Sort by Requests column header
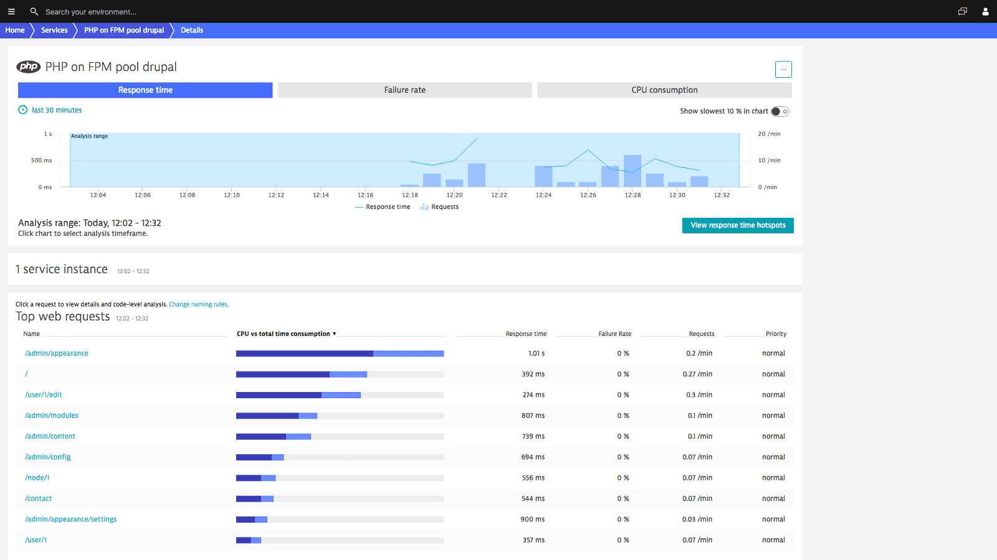Viewport: 997px width, 560px height. [702, 334]
